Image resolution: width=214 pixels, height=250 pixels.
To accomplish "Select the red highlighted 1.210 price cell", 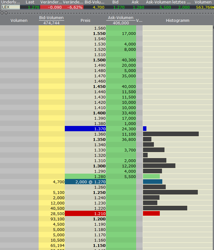I will pyautogui.click(x=85, y=214).
